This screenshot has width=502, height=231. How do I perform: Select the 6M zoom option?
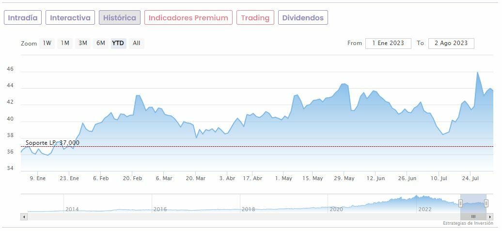[x=101, y=43]
